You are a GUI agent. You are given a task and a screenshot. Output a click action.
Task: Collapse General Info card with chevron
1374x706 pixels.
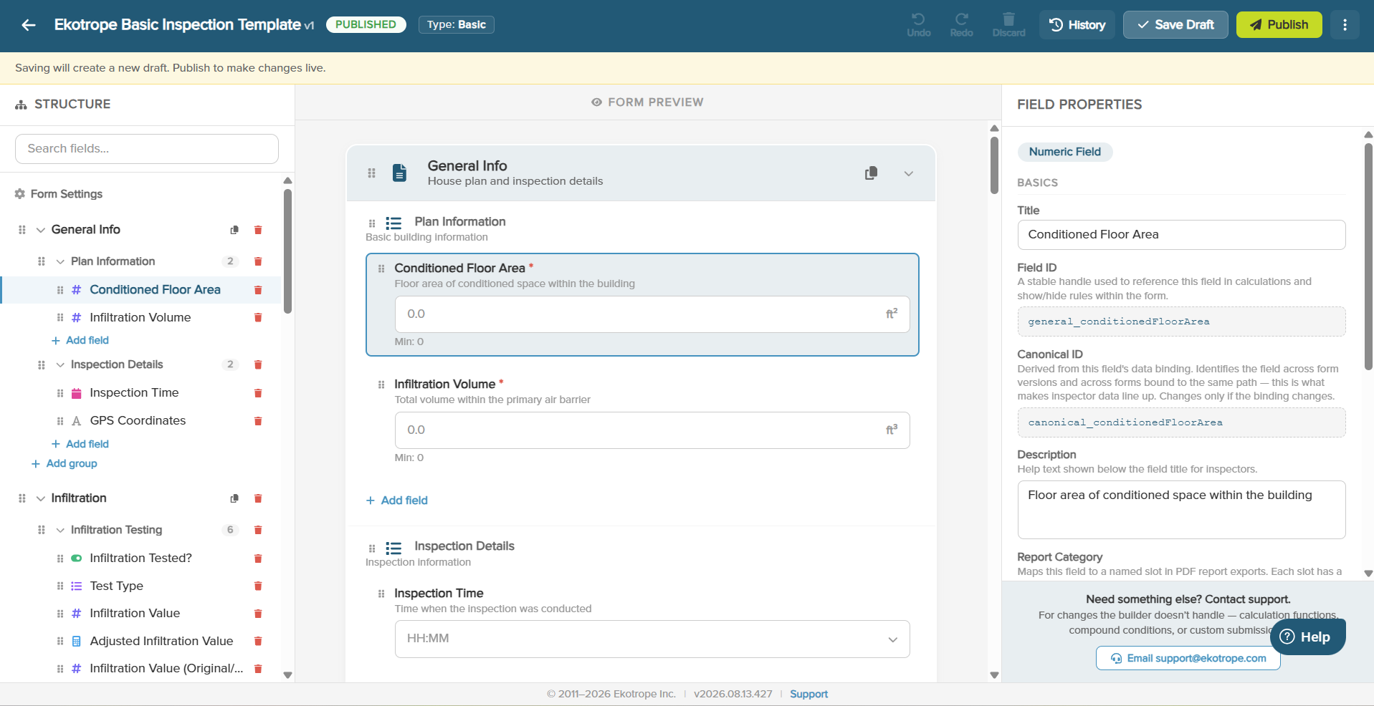point(908,174)
